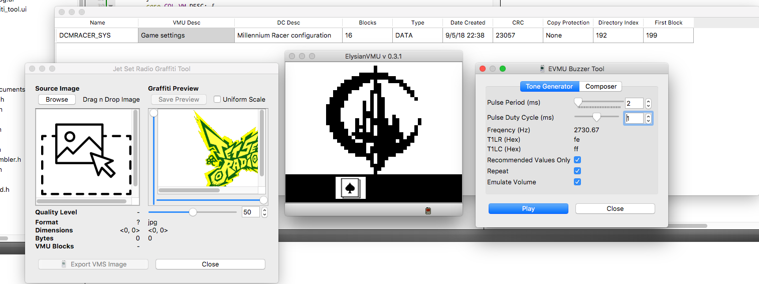The image size is (759, 284).
Task: Click the horizontal graffiti slider handle
Action: pos(263,200)
